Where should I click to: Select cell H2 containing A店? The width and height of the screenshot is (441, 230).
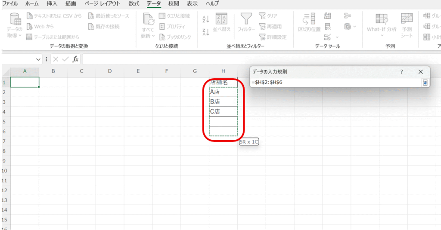223,92
